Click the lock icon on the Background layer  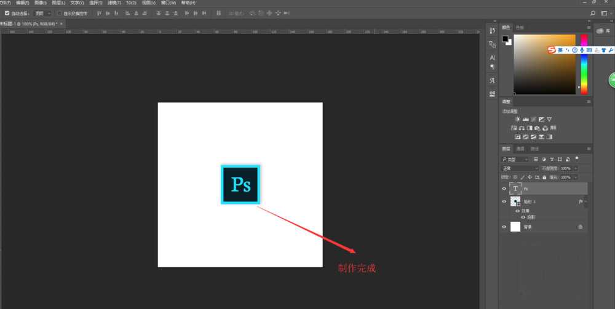(x=580, y=227)
